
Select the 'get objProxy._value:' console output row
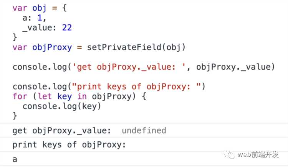click(x=144, y=131)
